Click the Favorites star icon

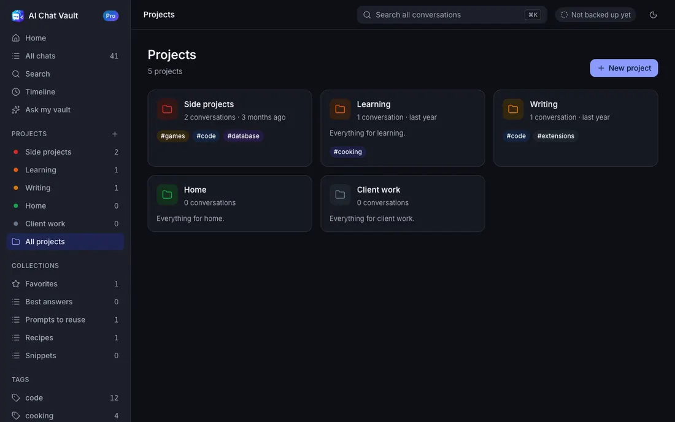click(x=16, y=284)
